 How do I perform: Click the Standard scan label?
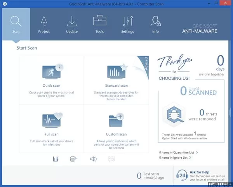[x=116, y=86]
